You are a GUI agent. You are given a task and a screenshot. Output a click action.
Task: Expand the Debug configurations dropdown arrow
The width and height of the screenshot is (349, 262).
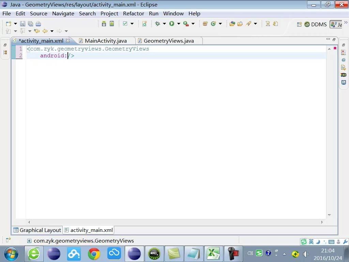[x=165, y=24]
